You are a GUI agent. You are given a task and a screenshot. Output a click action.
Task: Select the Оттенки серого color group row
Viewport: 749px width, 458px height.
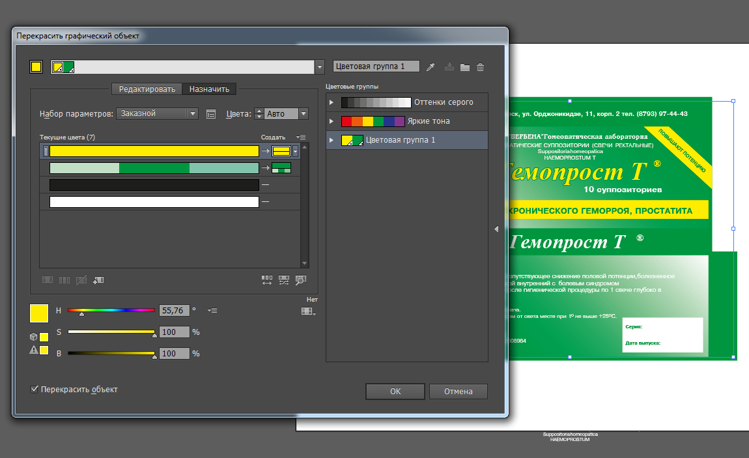[407, 102]
